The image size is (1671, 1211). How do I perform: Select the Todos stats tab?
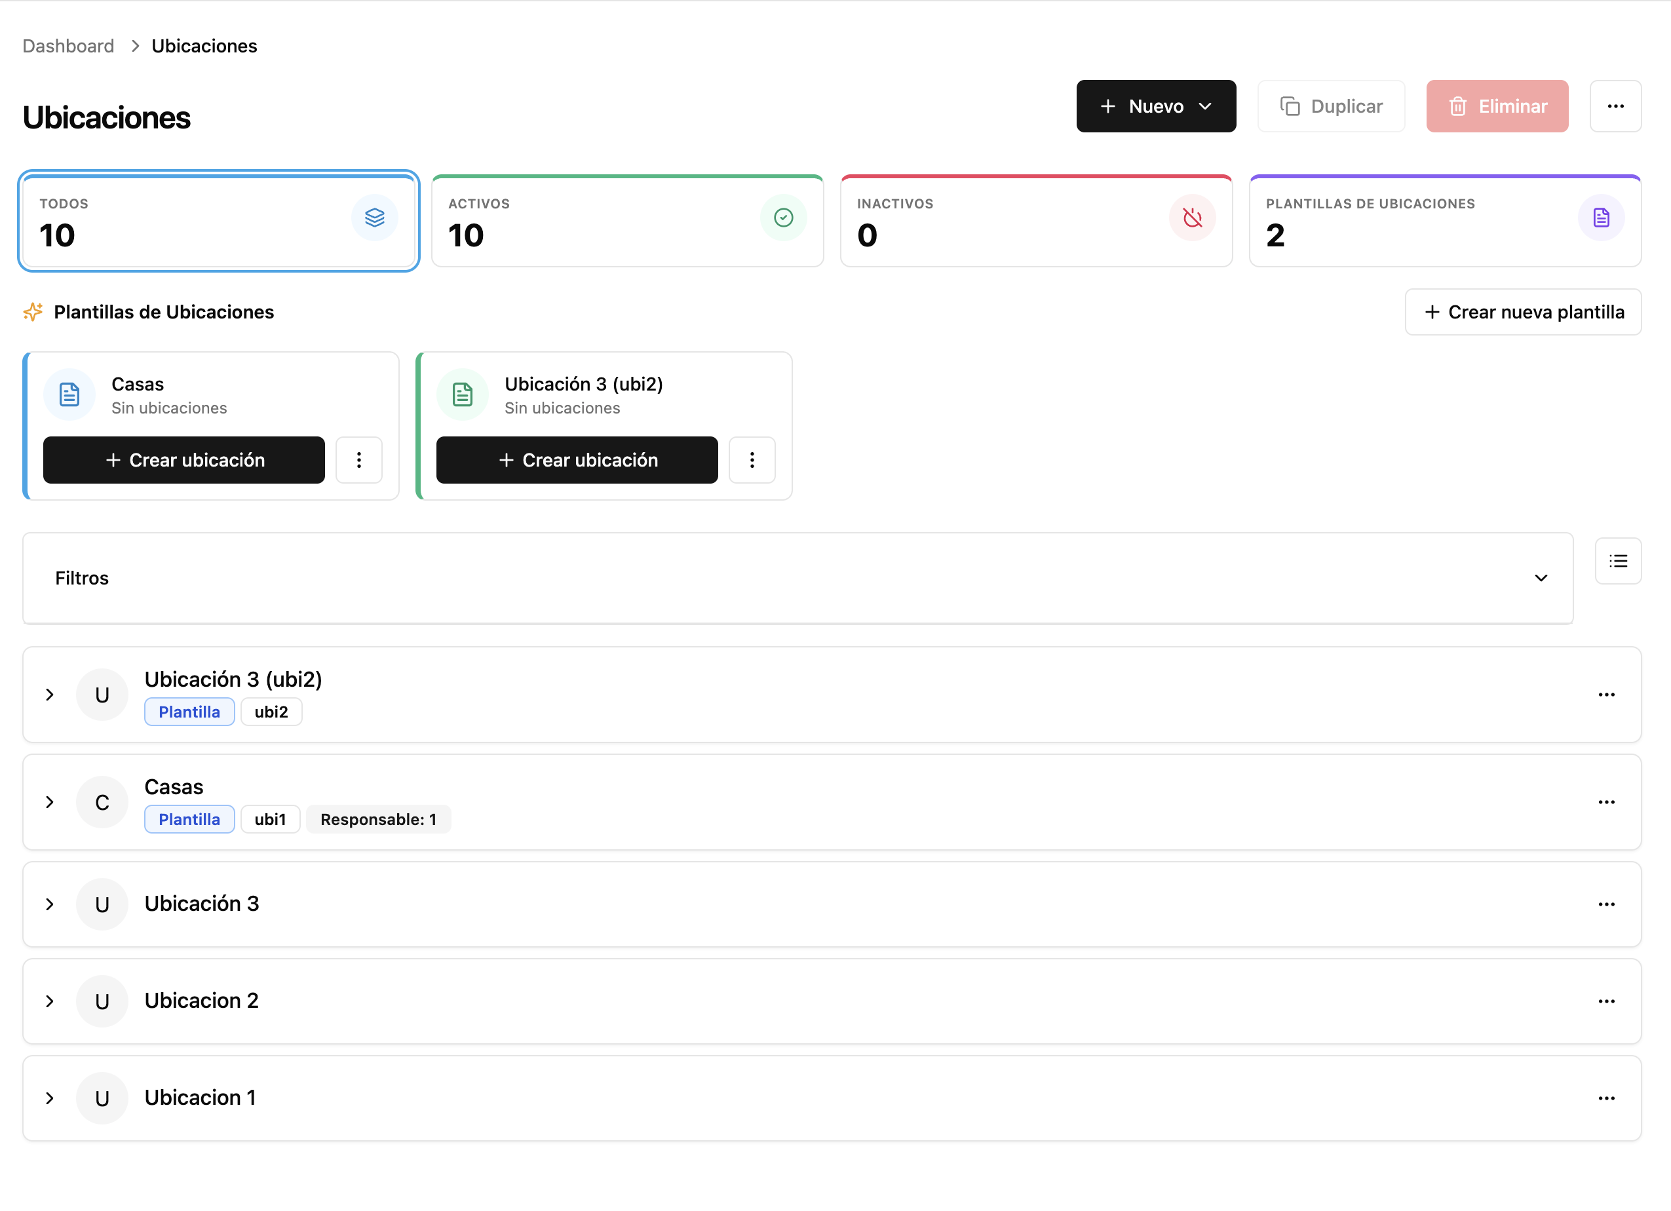click(x=219, y=221)
